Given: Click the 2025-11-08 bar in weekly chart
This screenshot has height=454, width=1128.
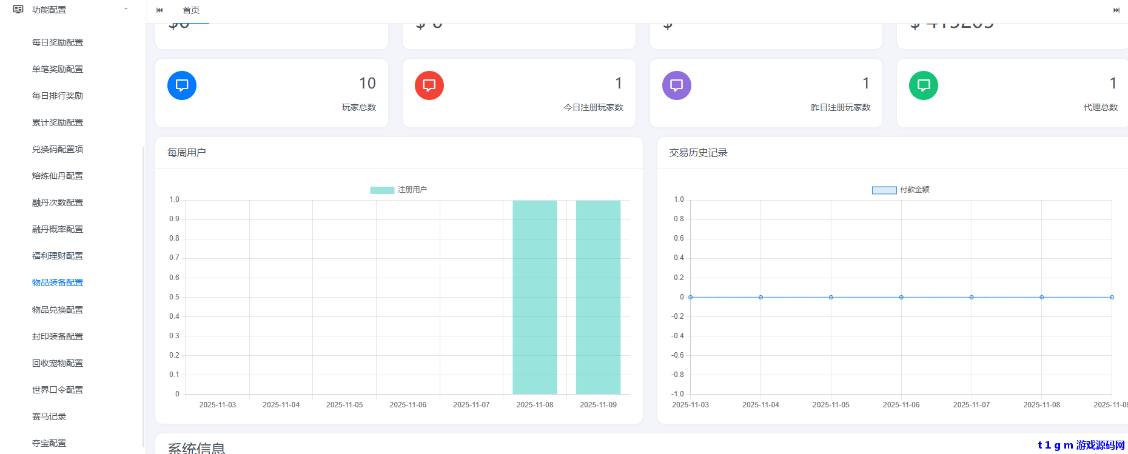Looking at the screenshot, I should click(534, 297).
